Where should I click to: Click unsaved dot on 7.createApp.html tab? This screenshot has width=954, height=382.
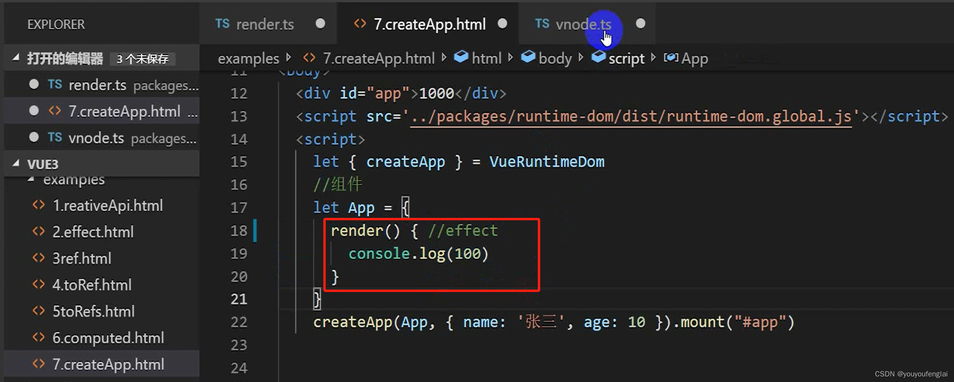(502, 24)
